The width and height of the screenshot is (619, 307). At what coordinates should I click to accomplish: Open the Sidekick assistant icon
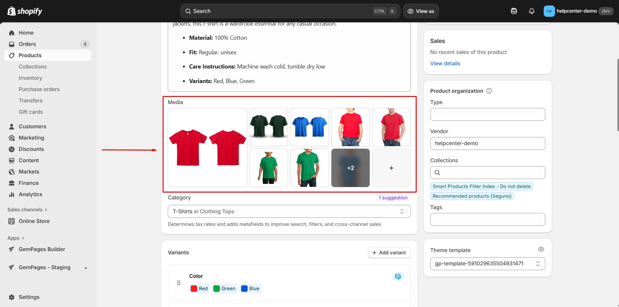(514, 11)
